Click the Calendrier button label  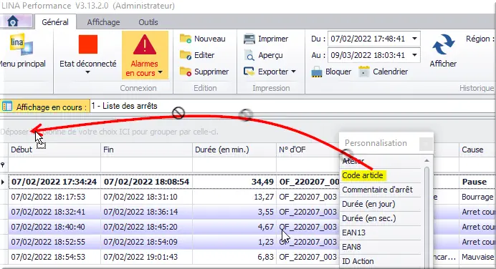[x=391, y=72]
